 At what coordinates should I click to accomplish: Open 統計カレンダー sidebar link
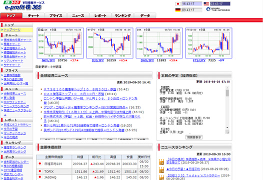click(13, 175)
